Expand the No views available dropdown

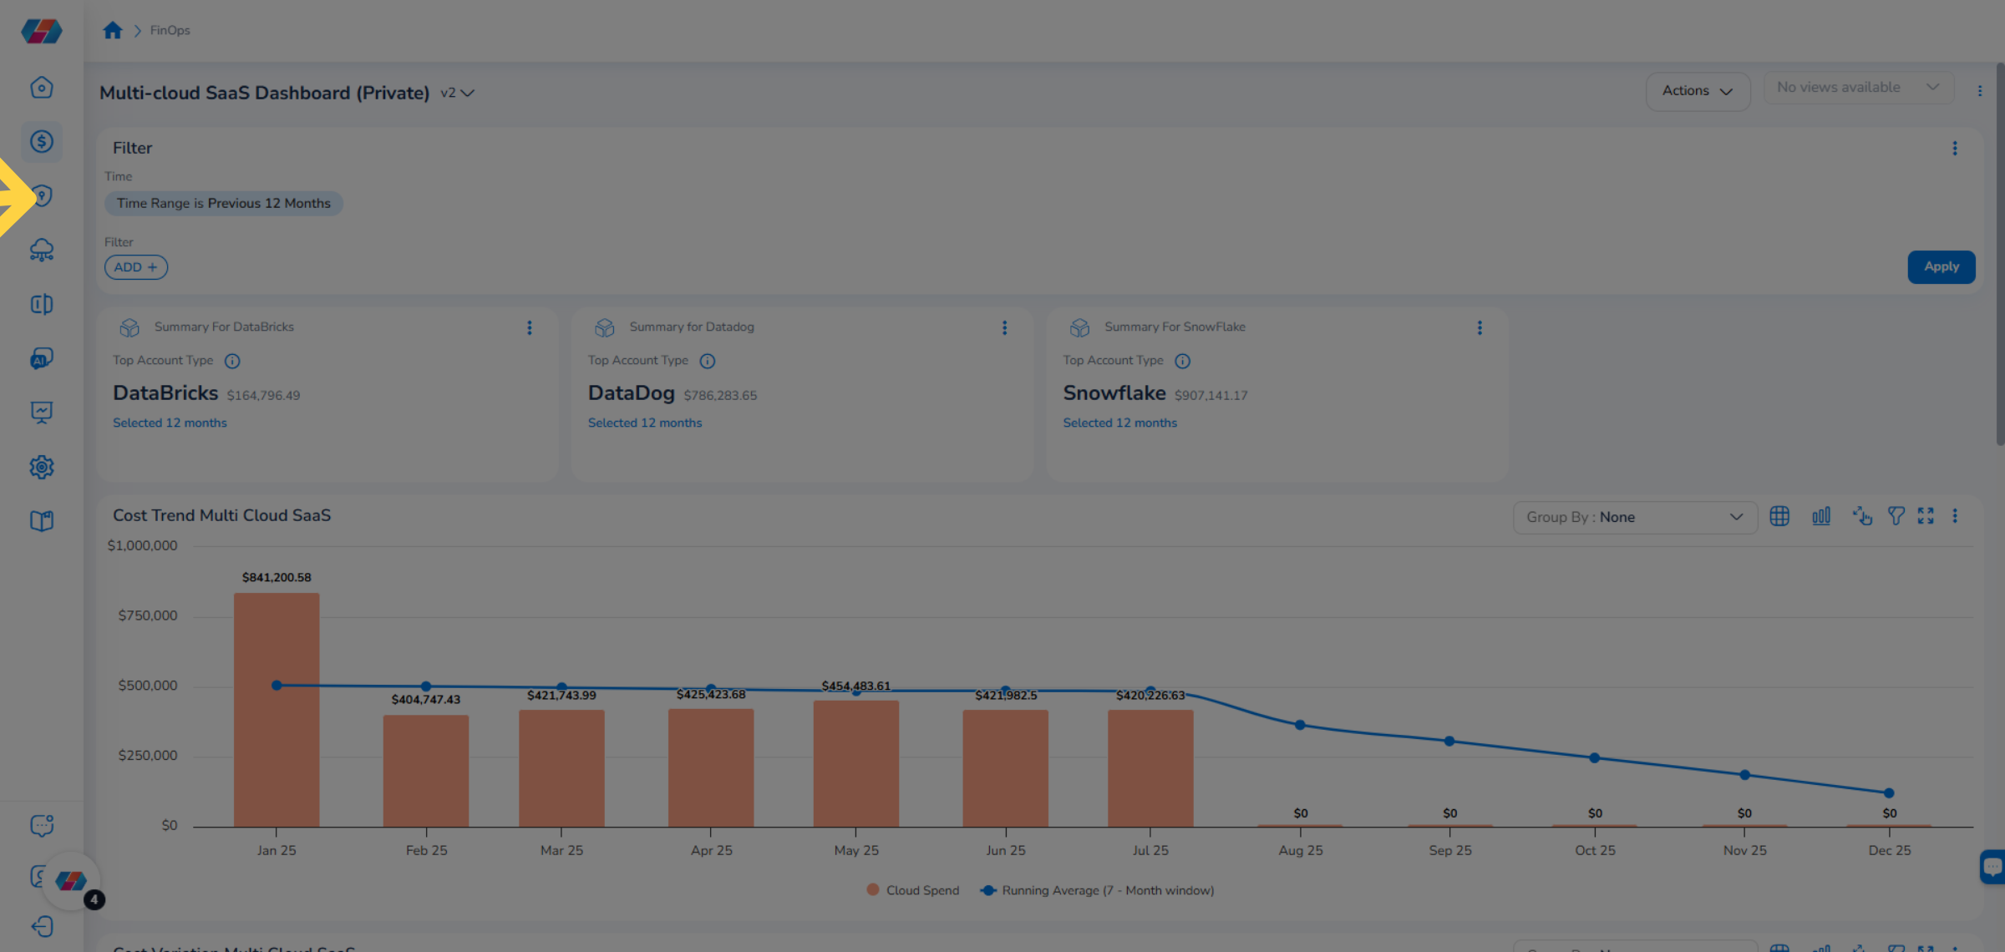pos(1858,87)
